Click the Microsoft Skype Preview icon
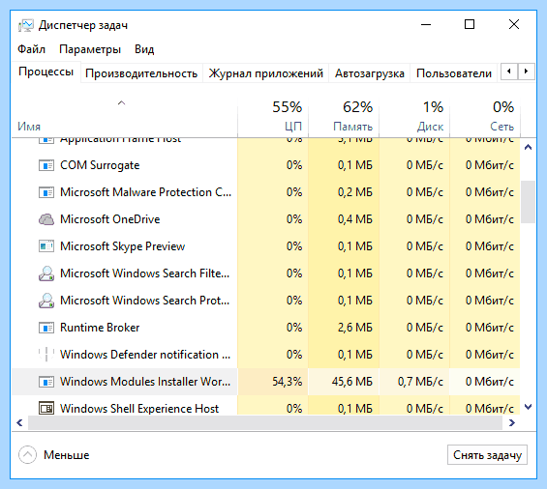Screen dimensions: 547x489 46,246
